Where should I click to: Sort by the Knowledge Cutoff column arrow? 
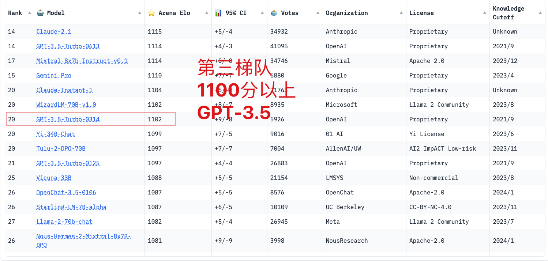click(540, 13)
